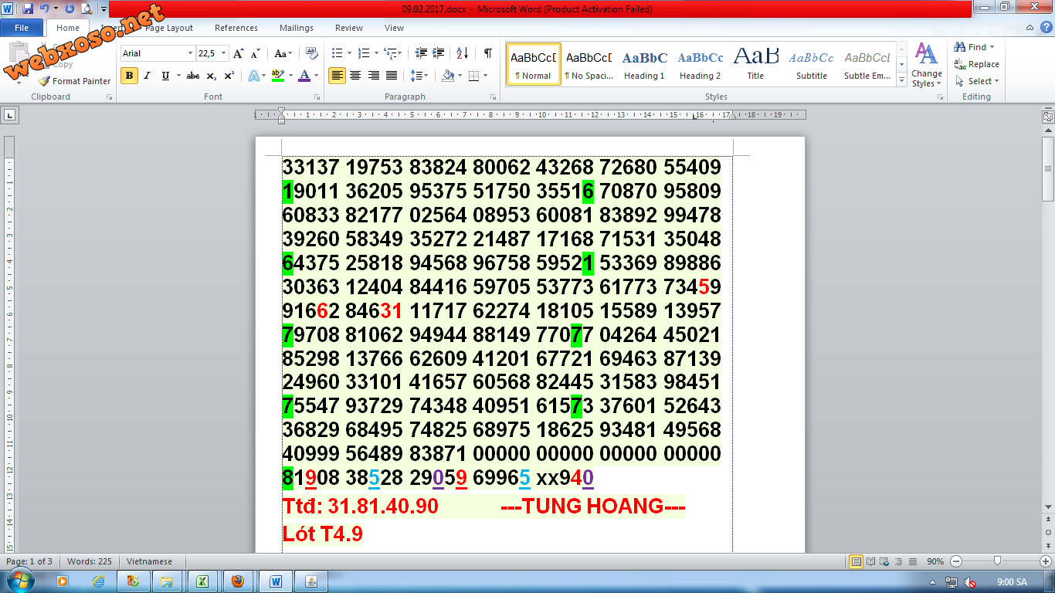The image size is (1055, 593).
Task: Click the Borders icon
Action: coord(473,76)
